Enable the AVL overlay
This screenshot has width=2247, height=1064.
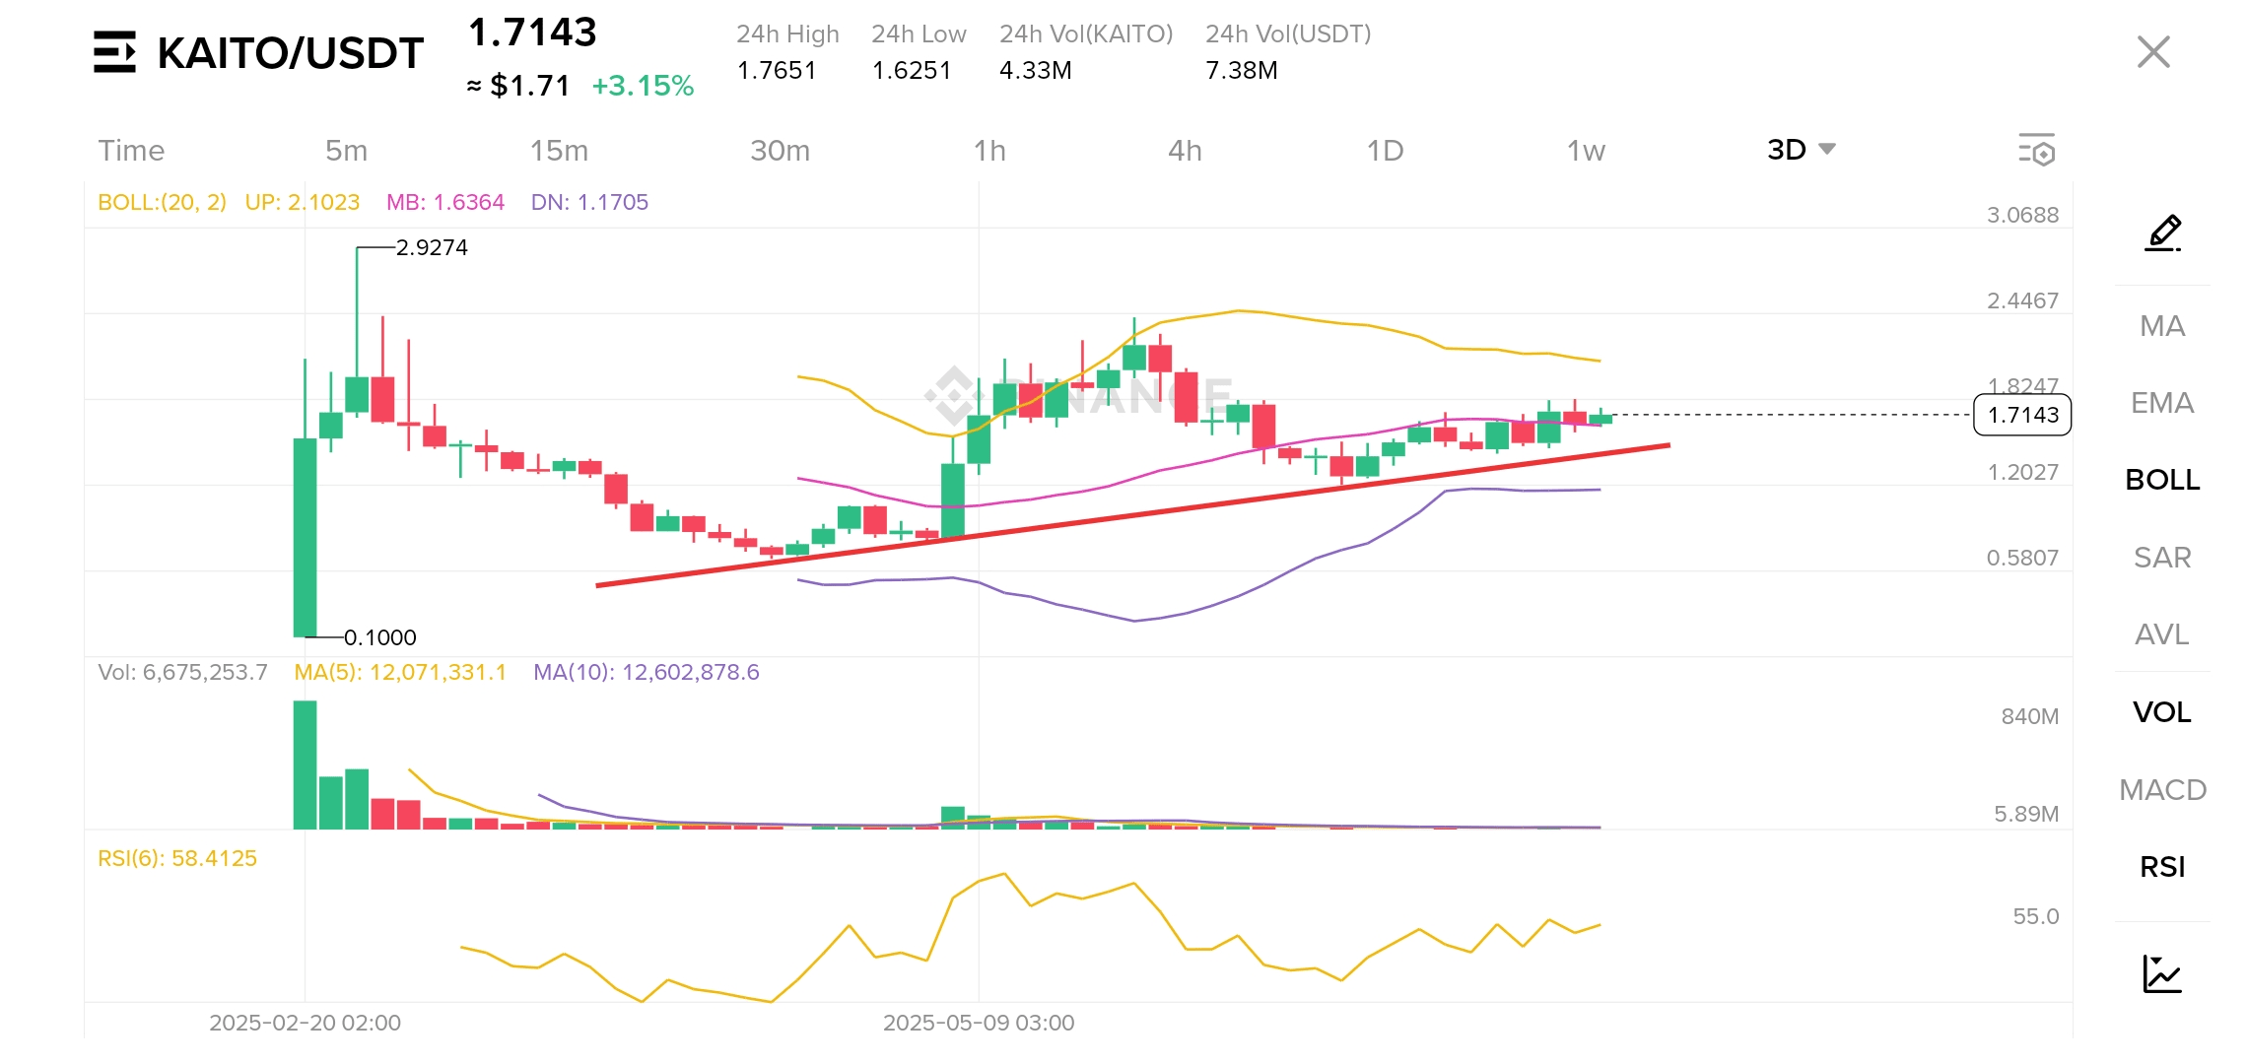click(2162, 634)
